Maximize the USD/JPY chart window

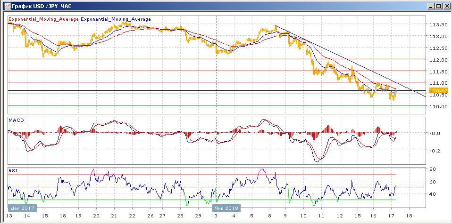[x=438, y=6]
